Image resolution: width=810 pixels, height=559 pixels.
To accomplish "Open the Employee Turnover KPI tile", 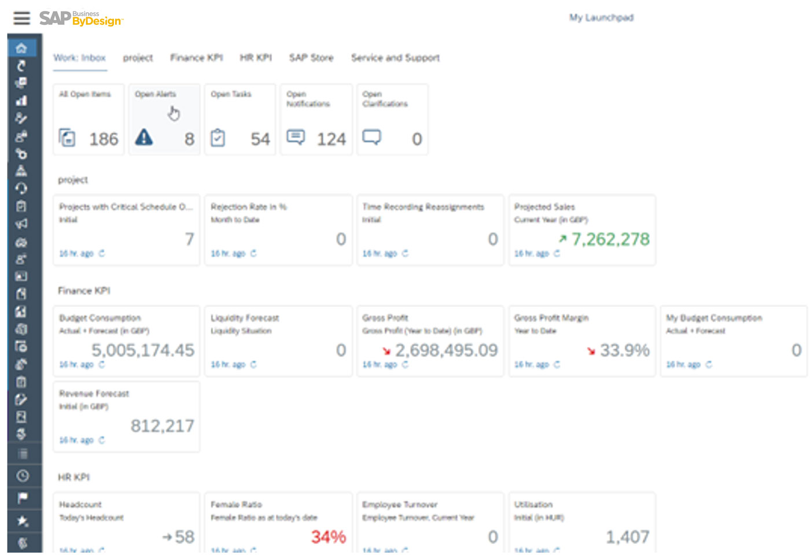I will coord(430,523).
